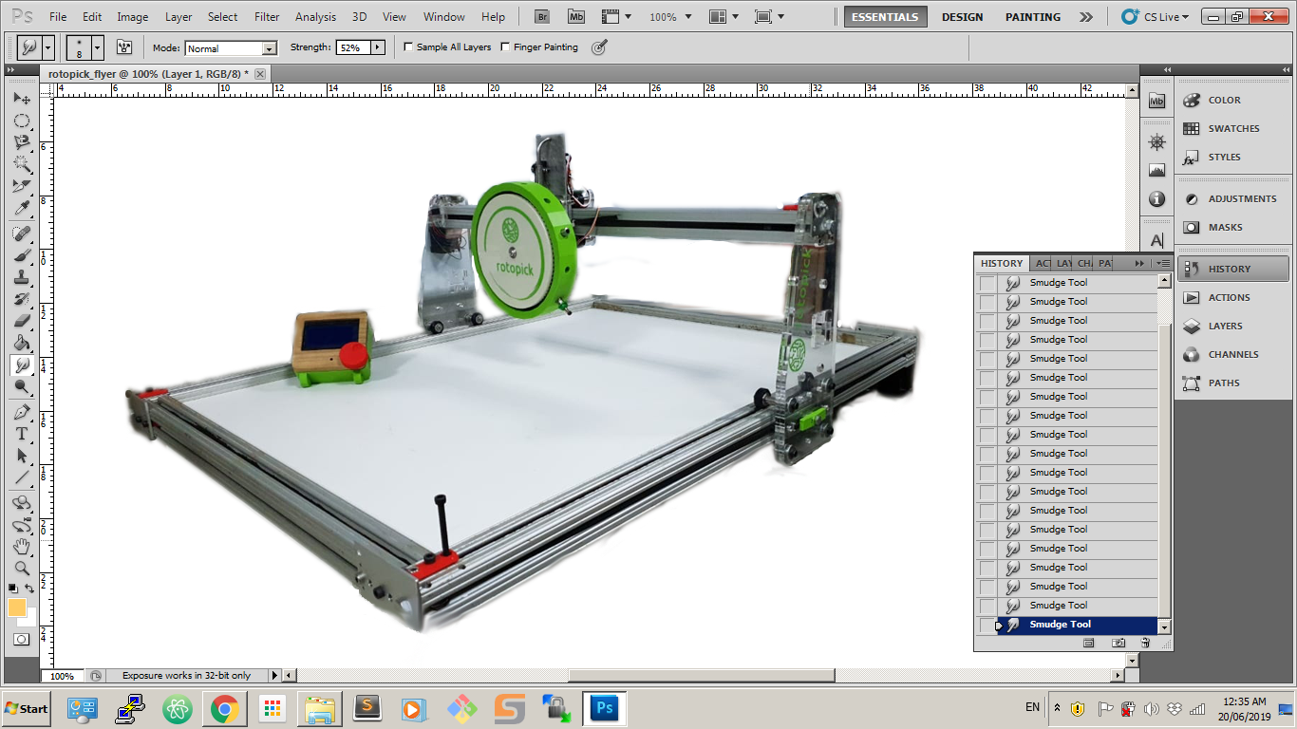1297x729 pixels.
Task: Select the Healing Brush tool
Action: coord(22,234)
